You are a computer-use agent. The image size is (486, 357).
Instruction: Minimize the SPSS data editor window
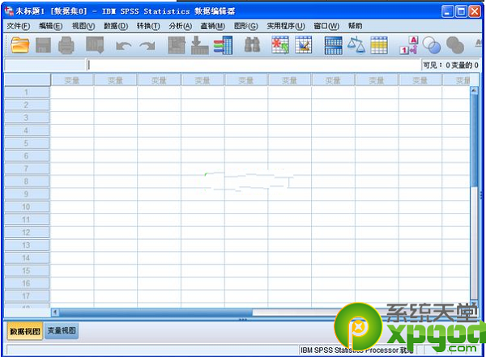[447, 12]
